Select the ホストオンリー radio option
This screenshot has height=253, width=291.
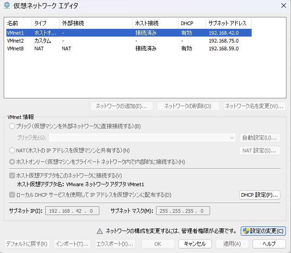(12, 162)
